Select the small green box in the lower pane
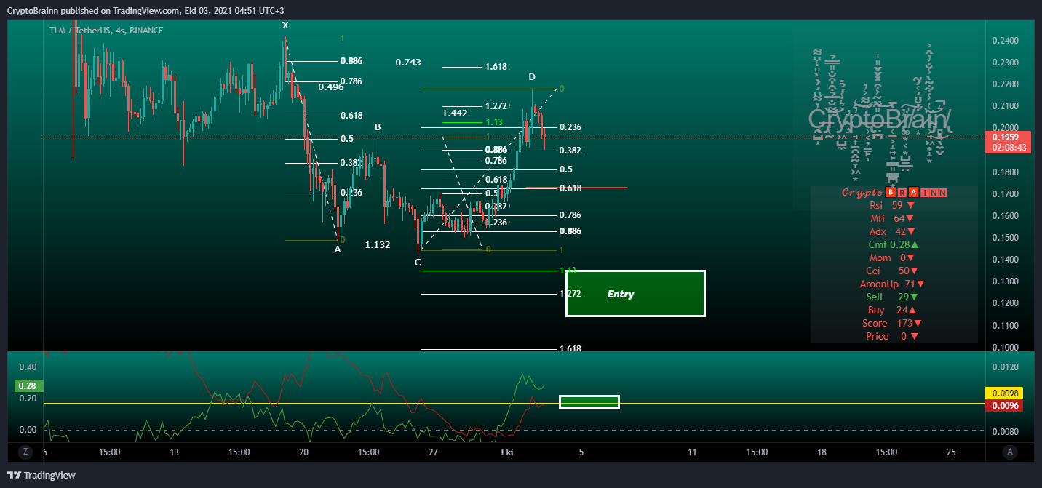This screenshot has height=488, width=1042. click(589, 401)
